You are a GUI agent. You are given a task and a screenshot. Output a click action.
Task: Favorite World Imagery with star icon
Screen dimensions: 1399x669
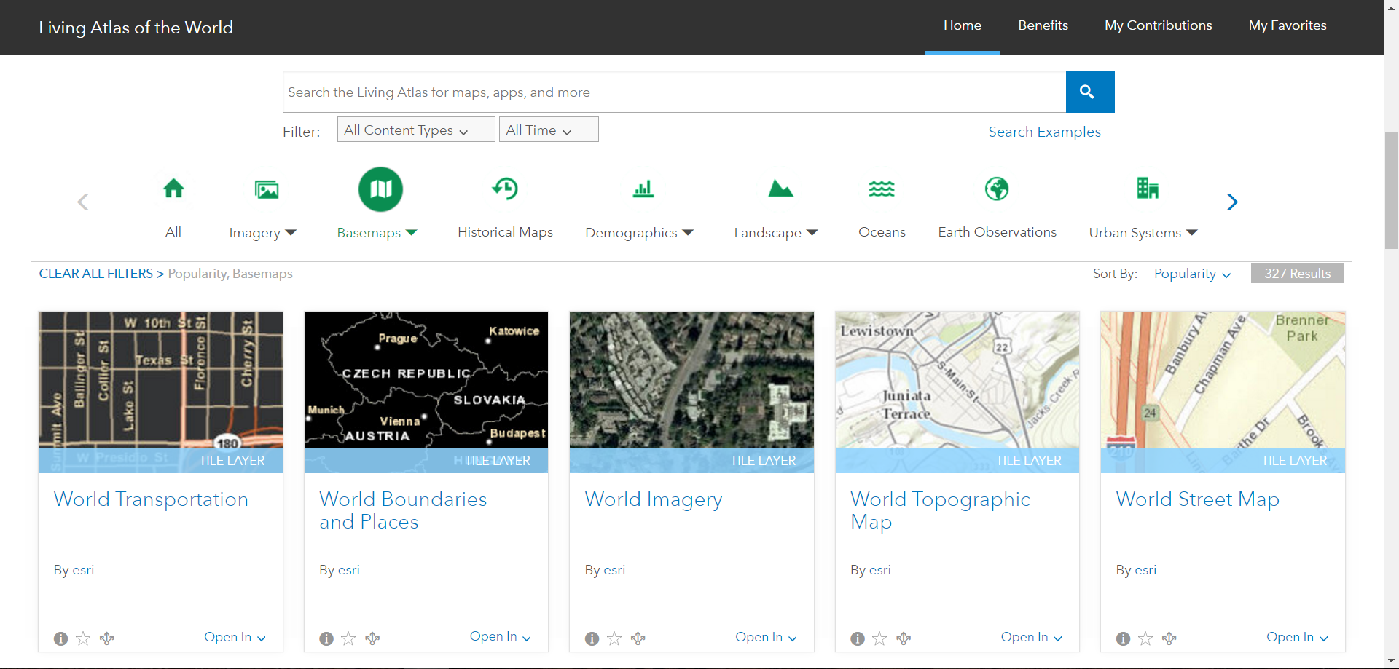point(614,638)
